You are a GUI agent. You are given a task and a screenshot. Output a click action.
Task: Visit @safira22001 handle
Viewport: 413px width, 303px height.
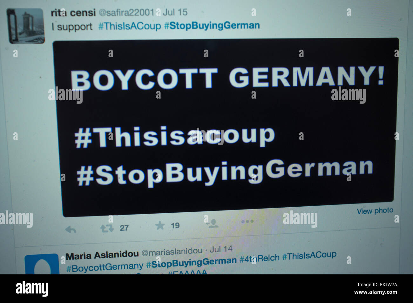(x=126, y=12)
